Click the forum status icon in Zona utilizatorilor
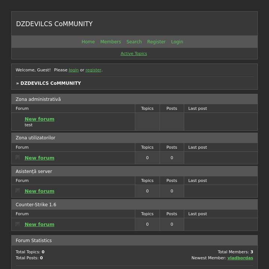 pyautogui.click(x=18, y=158)
